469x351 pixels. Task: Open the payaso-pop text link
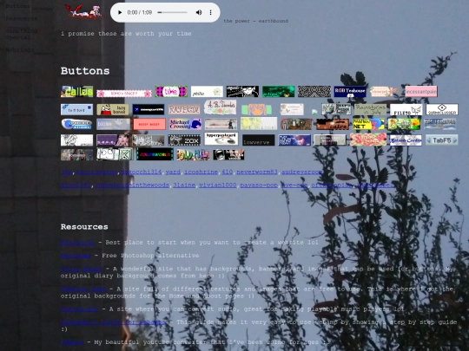259,185
